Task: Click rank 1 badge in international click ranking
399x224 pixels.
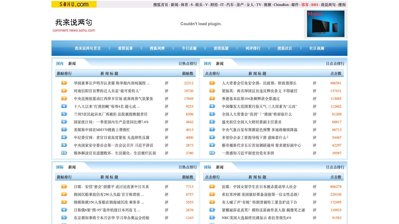Action: coord(212,187)
